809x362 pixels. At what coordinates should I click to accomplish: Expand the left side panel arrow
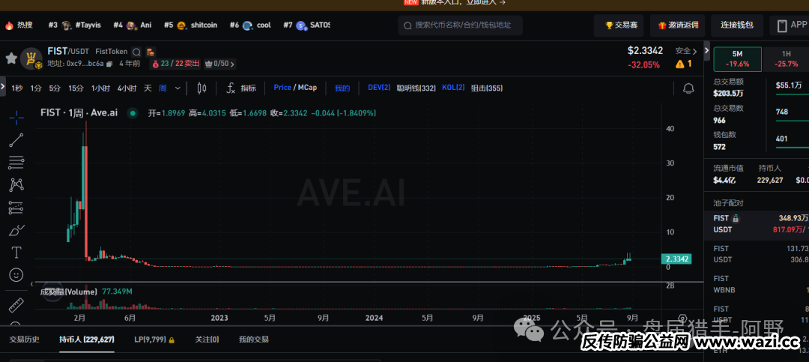pyautogui.click(x=2, y=86)
